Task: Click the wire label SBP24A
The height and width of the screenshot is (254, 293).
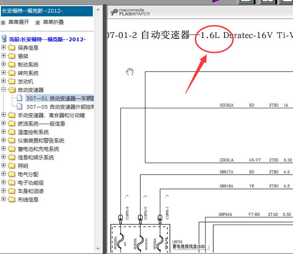Action: 225,215
